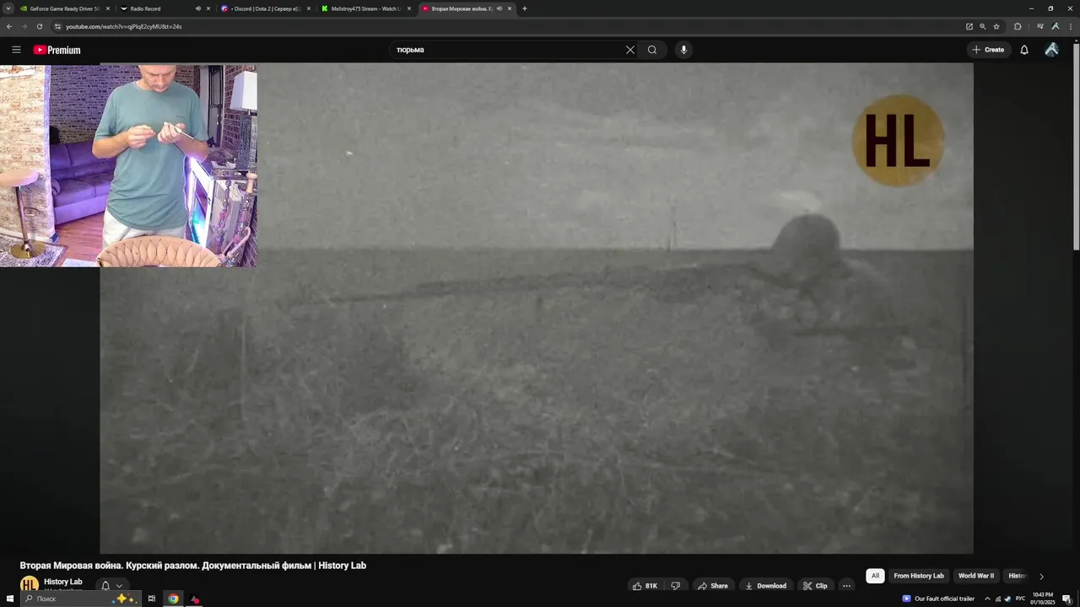Download the video
The width and height of the screenshot is (1080, 607).
(x=765, y=586)
